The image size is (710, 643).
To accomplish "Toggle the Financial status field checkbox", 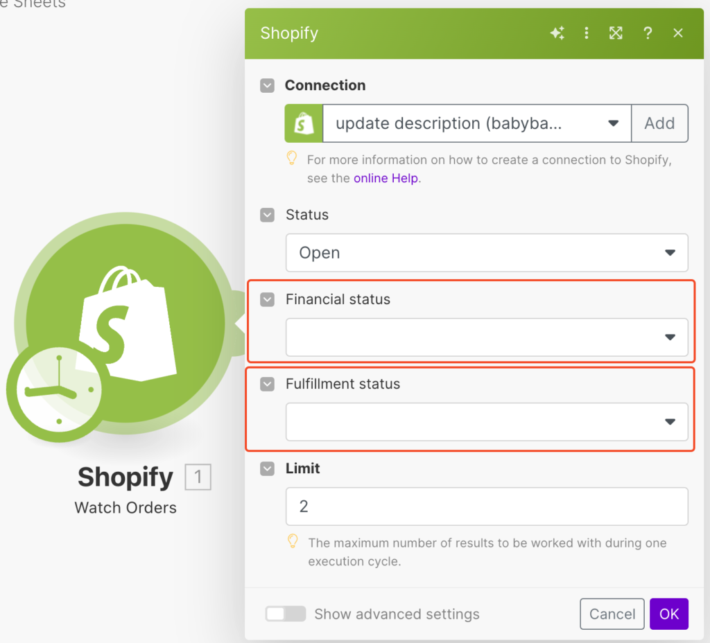I will 267,299.
